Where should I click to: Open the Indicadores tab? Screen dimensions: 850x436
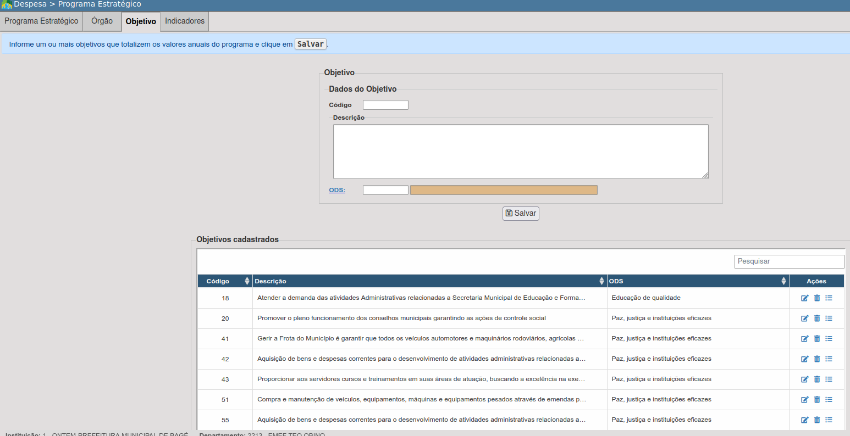coord(185,21)
